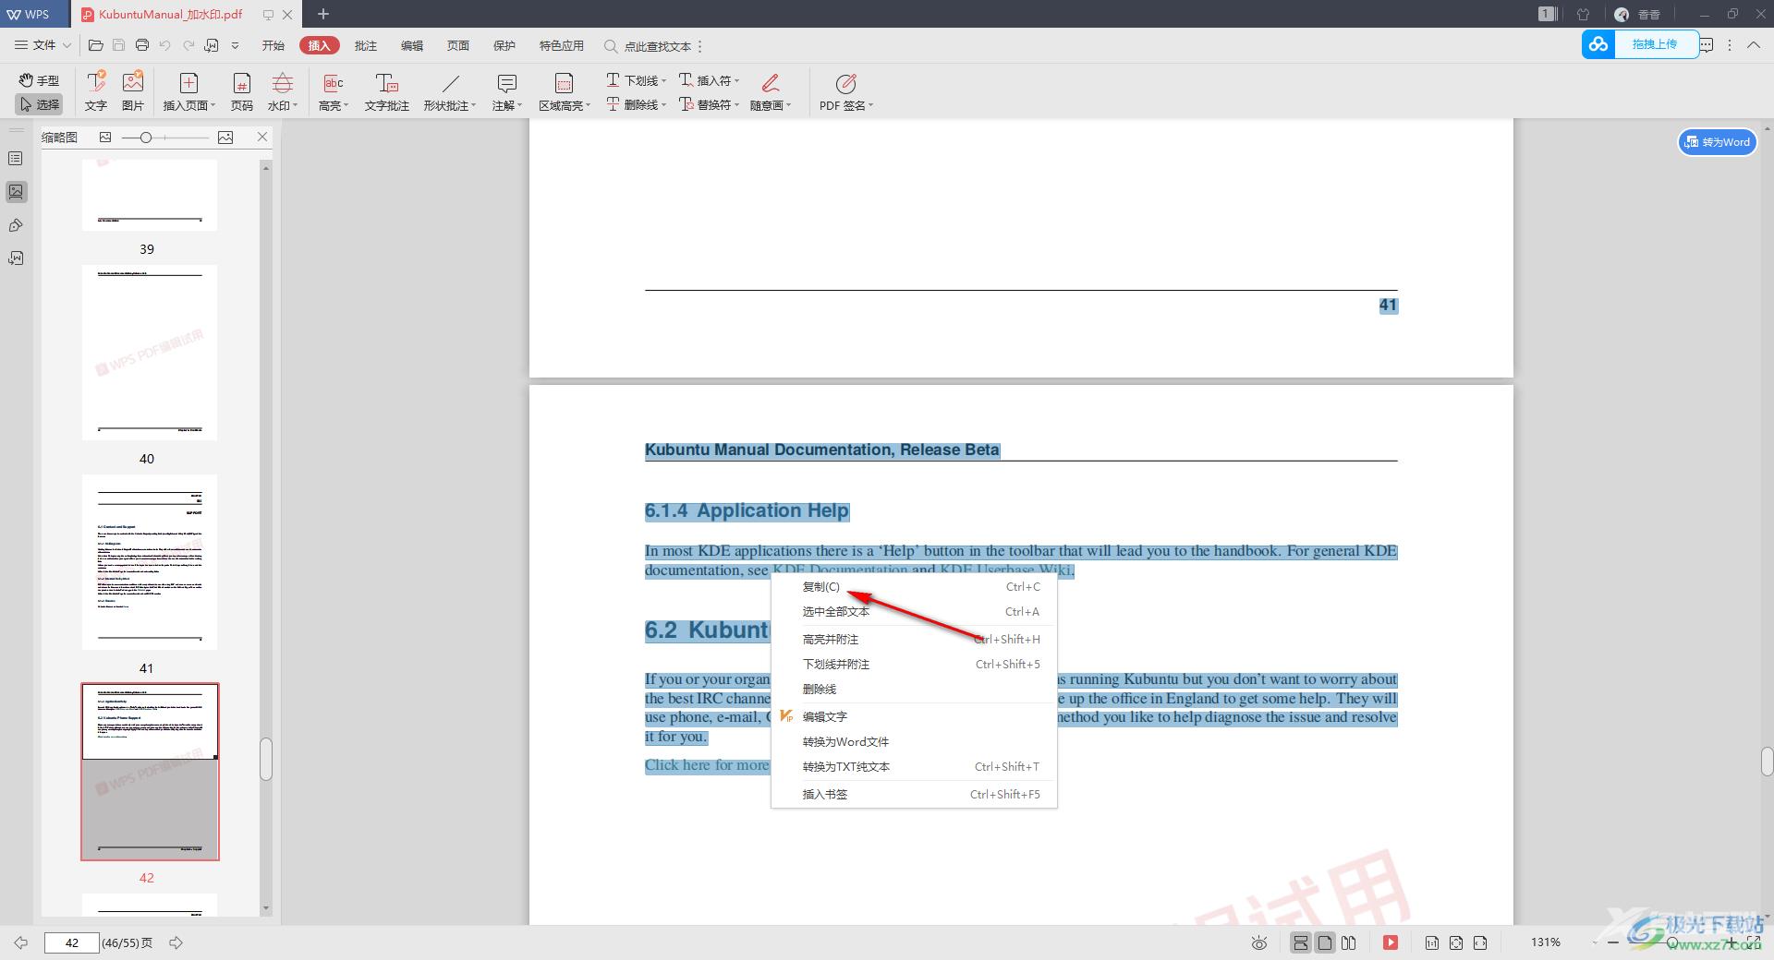Switch to the 开始 tab
1774x960 pixels.
tap(273, 45)
